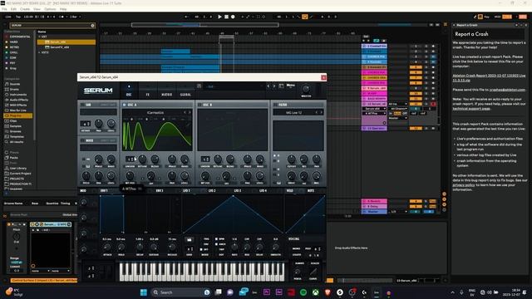Image resolution: width=532 pixels, height=299 pixels.
Task: Select Serum_x64 plugin in browser list
Action: [66, 42]
